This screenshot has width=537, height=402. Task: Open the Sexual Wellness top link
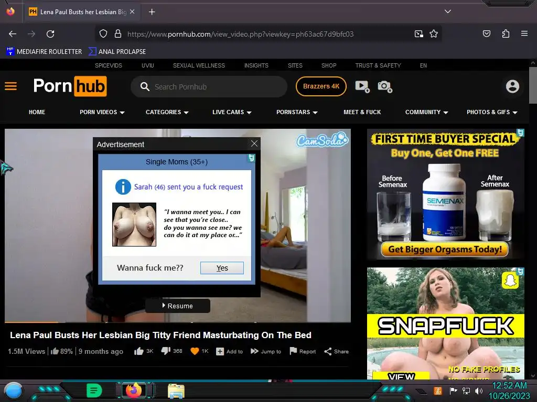pos(199,65)
